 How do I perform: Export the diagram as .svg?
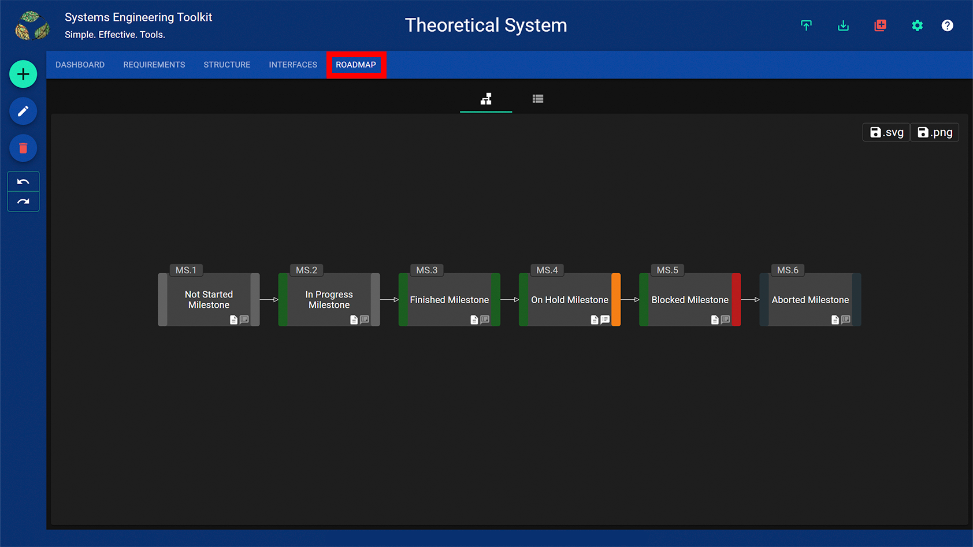(886, 132)
